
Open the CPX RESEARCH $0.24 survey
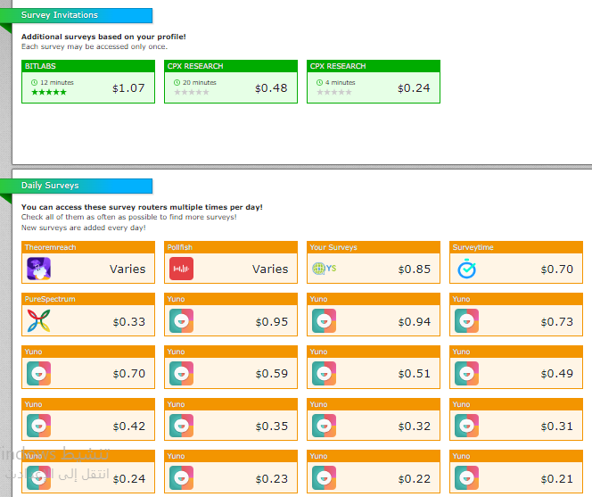tap(374, 81)
